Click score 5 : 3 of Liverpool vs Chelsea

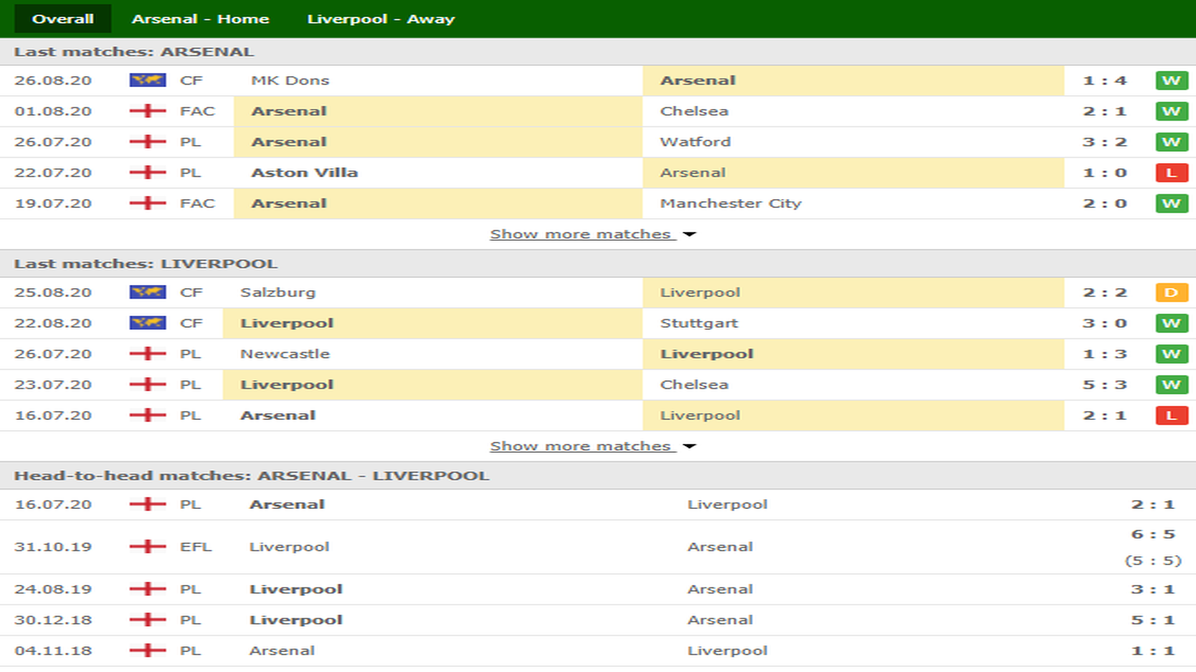[1105, 385]
